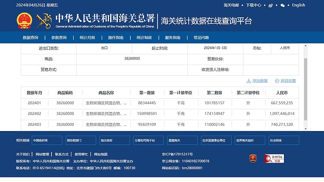Image resolution: width=324 pixels, height=182 pixels.
Task: Expand 世界海关组织 dropdown
Action: pyautogui.click(x=250, y=140)
